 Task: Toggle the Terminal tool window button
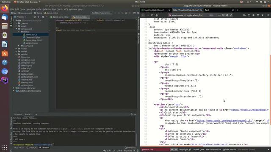44,147
